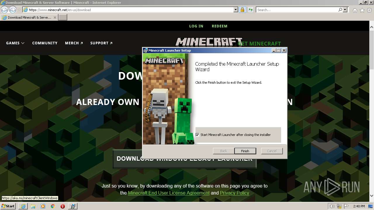The image size is (374, 210).
Task: Click the GET MINECRAFT button
Action: coord(259,44)
